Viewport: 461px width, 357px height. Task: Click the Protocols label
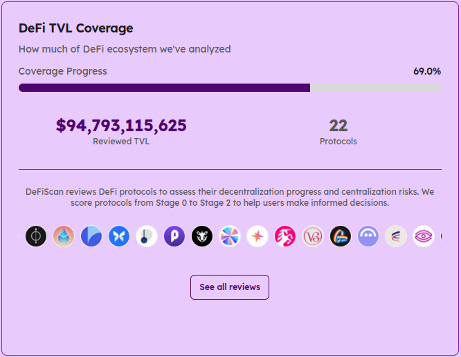pyautogui.click(x=338, y=142)
